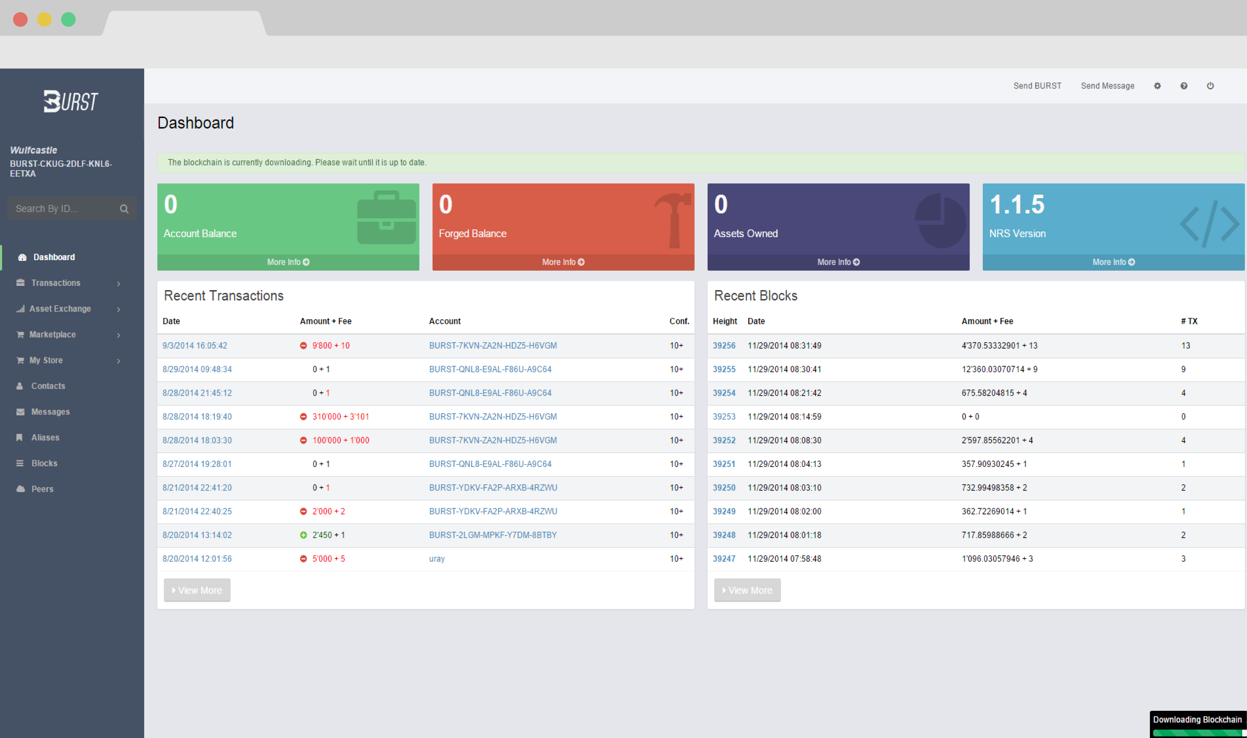View More recent transactions

pyautogui.click(x=197, y=590)
